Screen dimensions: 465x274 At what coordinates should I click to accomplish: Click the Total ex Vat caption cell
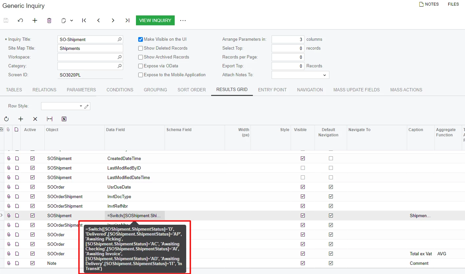421,254
